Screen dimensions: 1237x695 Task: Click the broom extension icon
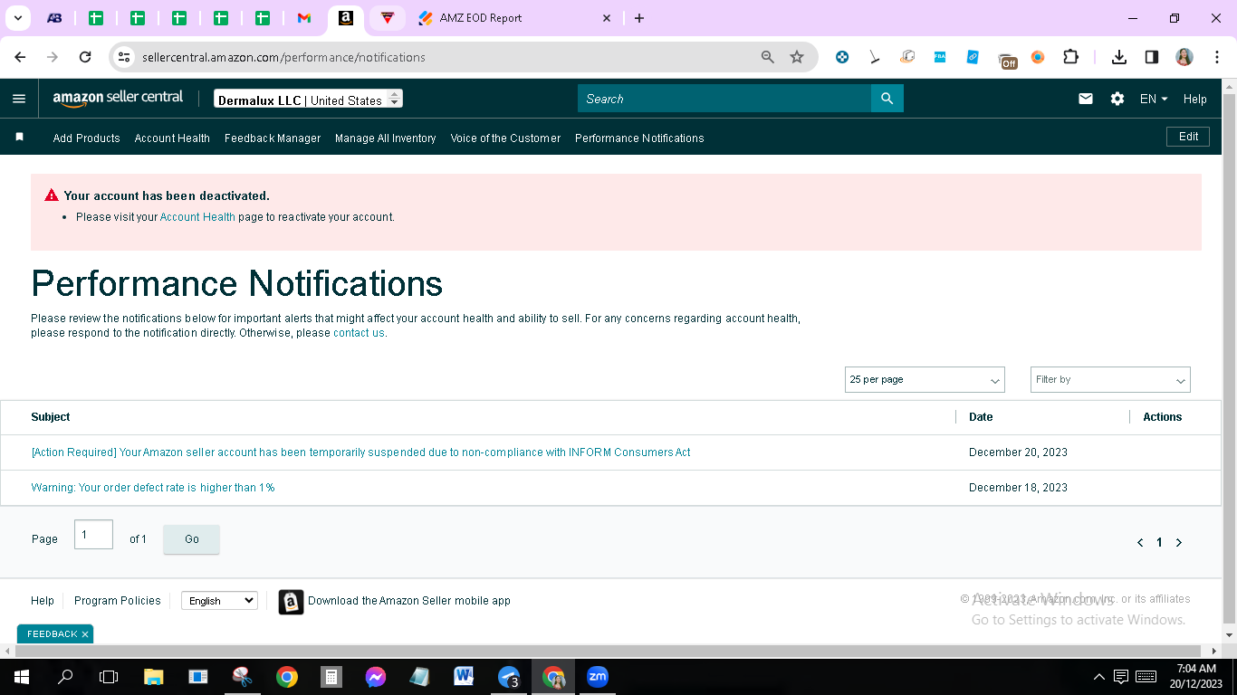875,57
